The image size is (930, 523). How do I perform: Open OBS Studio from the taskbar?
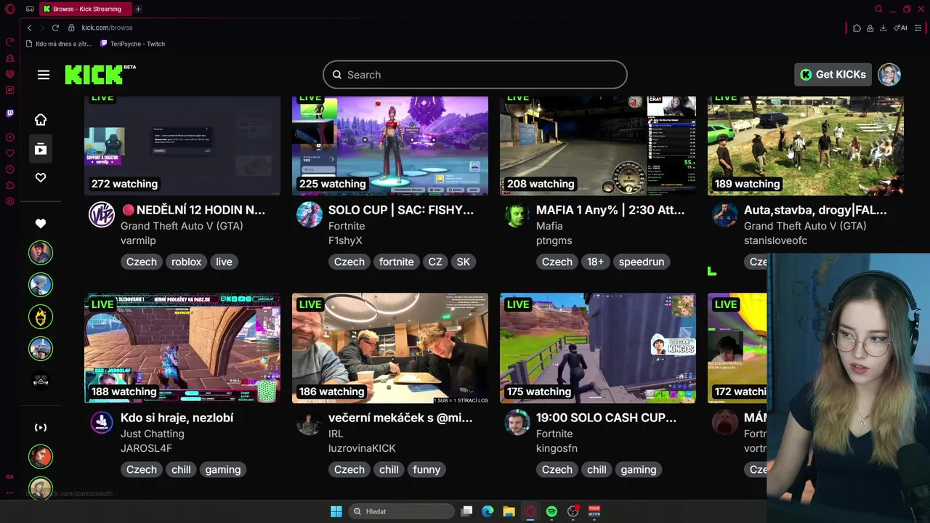point(573,511)
